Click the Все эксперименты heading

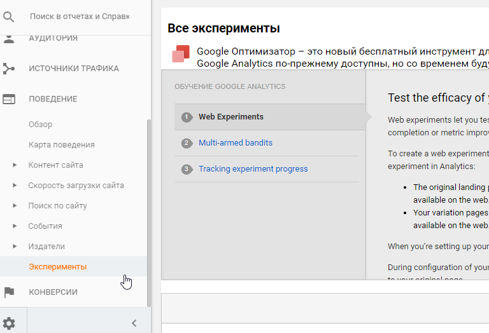(x=223, y=29)
